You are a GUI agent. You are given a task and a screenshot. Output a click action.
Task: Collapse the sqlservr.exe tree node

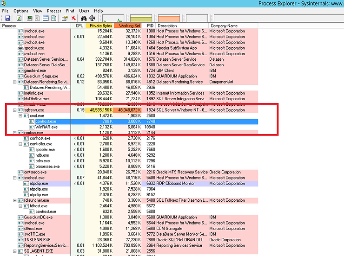(15, 110)
